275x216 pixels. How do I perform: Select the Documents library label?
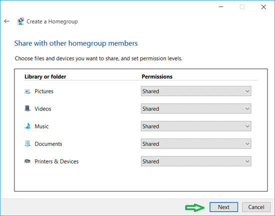48,144
